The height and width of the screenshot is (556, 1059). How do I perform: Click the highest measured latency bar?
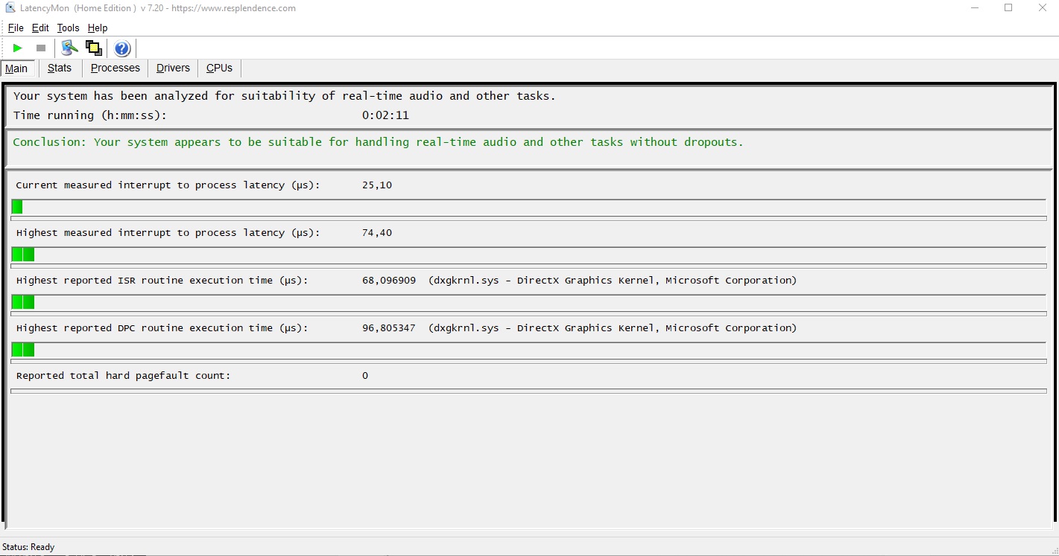[528, 255]
